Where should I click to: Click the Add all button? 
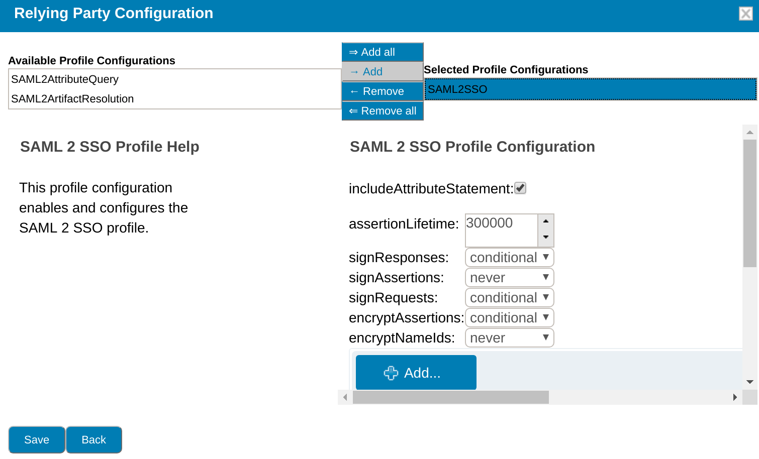[383, 52]
